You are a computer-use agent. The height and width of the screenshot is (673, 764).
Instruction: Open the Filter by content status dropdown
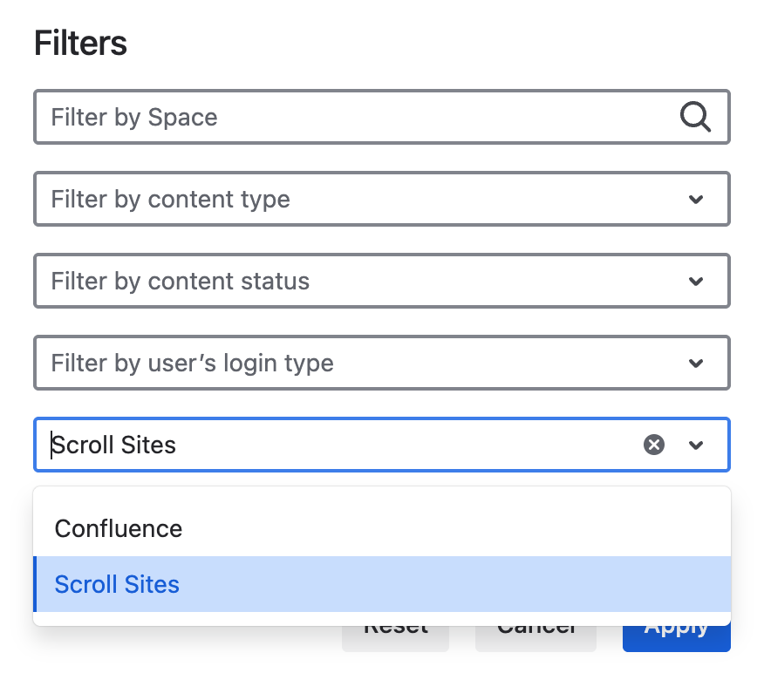[x=381, y=281]
